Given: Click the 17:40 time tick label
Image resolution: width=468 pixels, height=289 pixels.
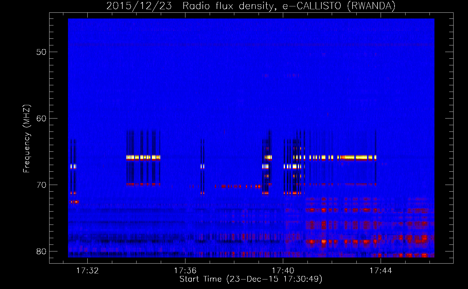Looking at the screenshot, I should pyautogui.click(x=283, y=271).
